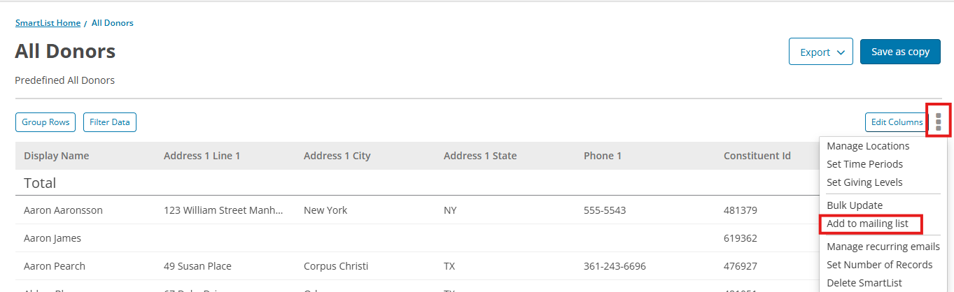This screenshot has width=954, height=292.
Task: Open the Edit Columns dialog
Action: click(897, 122)
